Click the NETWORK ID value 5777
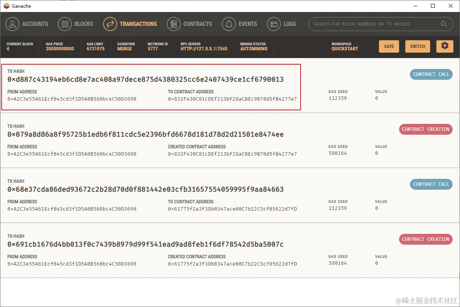This screenshot has width=460, height=307. pos(152,49)
